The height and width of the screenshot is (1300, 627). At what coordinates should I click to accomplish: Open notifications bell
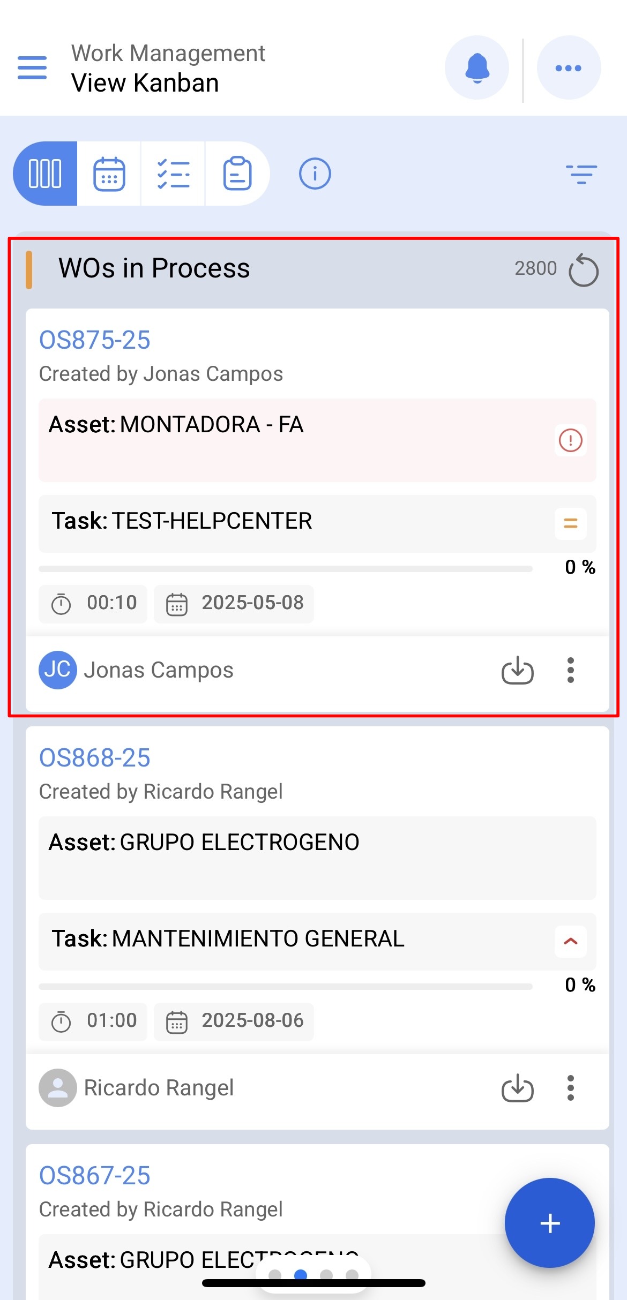point(477,67)
